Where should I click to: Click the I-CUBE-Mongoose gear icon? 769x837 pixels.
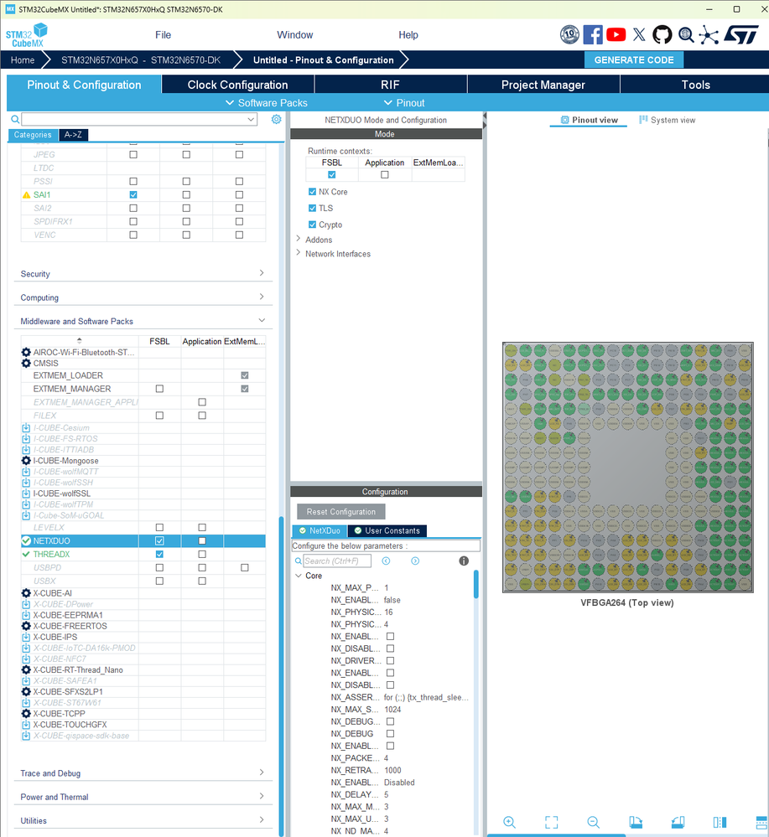tap(26, 460)
